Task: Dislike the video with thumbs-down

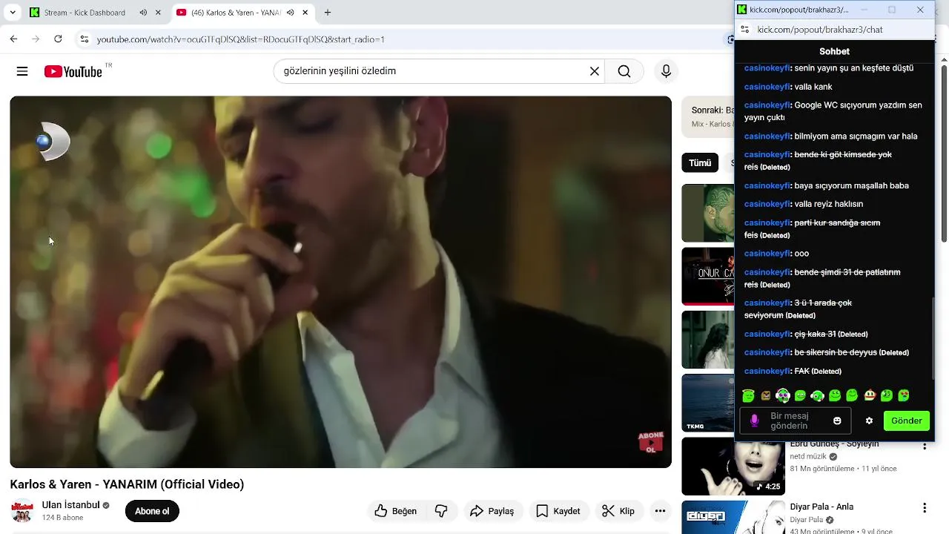Action: click(x=441, y=511)
